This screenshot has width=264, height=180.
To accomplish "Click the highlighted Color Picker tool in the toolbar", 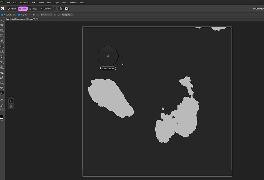I will coord(2,93).
